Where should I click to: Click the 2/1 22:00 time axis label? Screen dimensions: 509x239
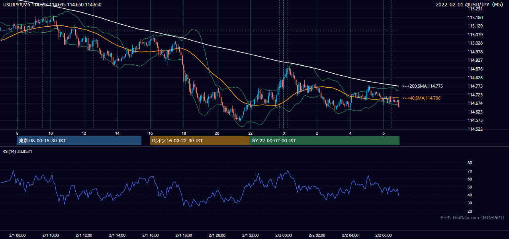tap(250, 235)
